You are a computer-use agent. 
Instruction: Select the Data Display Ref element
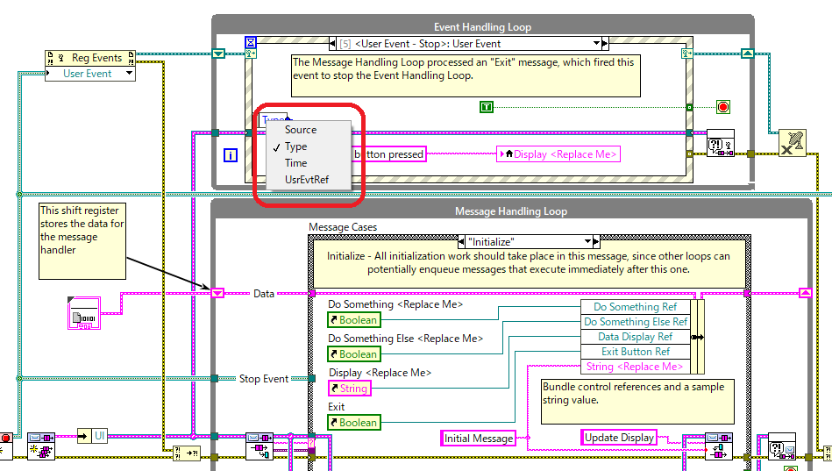point(635,337)
